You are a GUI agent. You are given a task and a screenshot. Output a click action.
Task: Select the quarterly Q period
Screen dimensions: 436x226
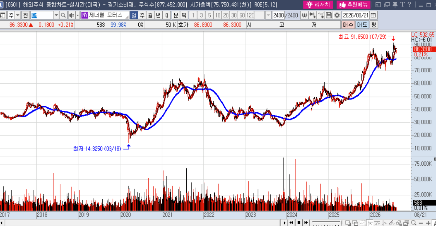coord(166,15)
